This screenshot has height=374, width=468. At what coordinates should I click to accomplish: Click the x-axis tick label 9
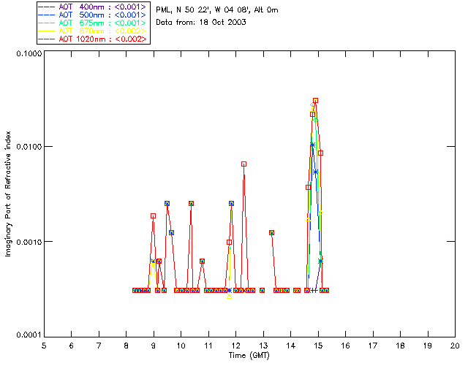point(154,346)
